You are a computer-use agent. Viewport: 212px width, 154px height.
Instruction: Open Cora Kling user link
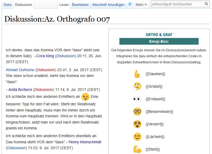45,56
